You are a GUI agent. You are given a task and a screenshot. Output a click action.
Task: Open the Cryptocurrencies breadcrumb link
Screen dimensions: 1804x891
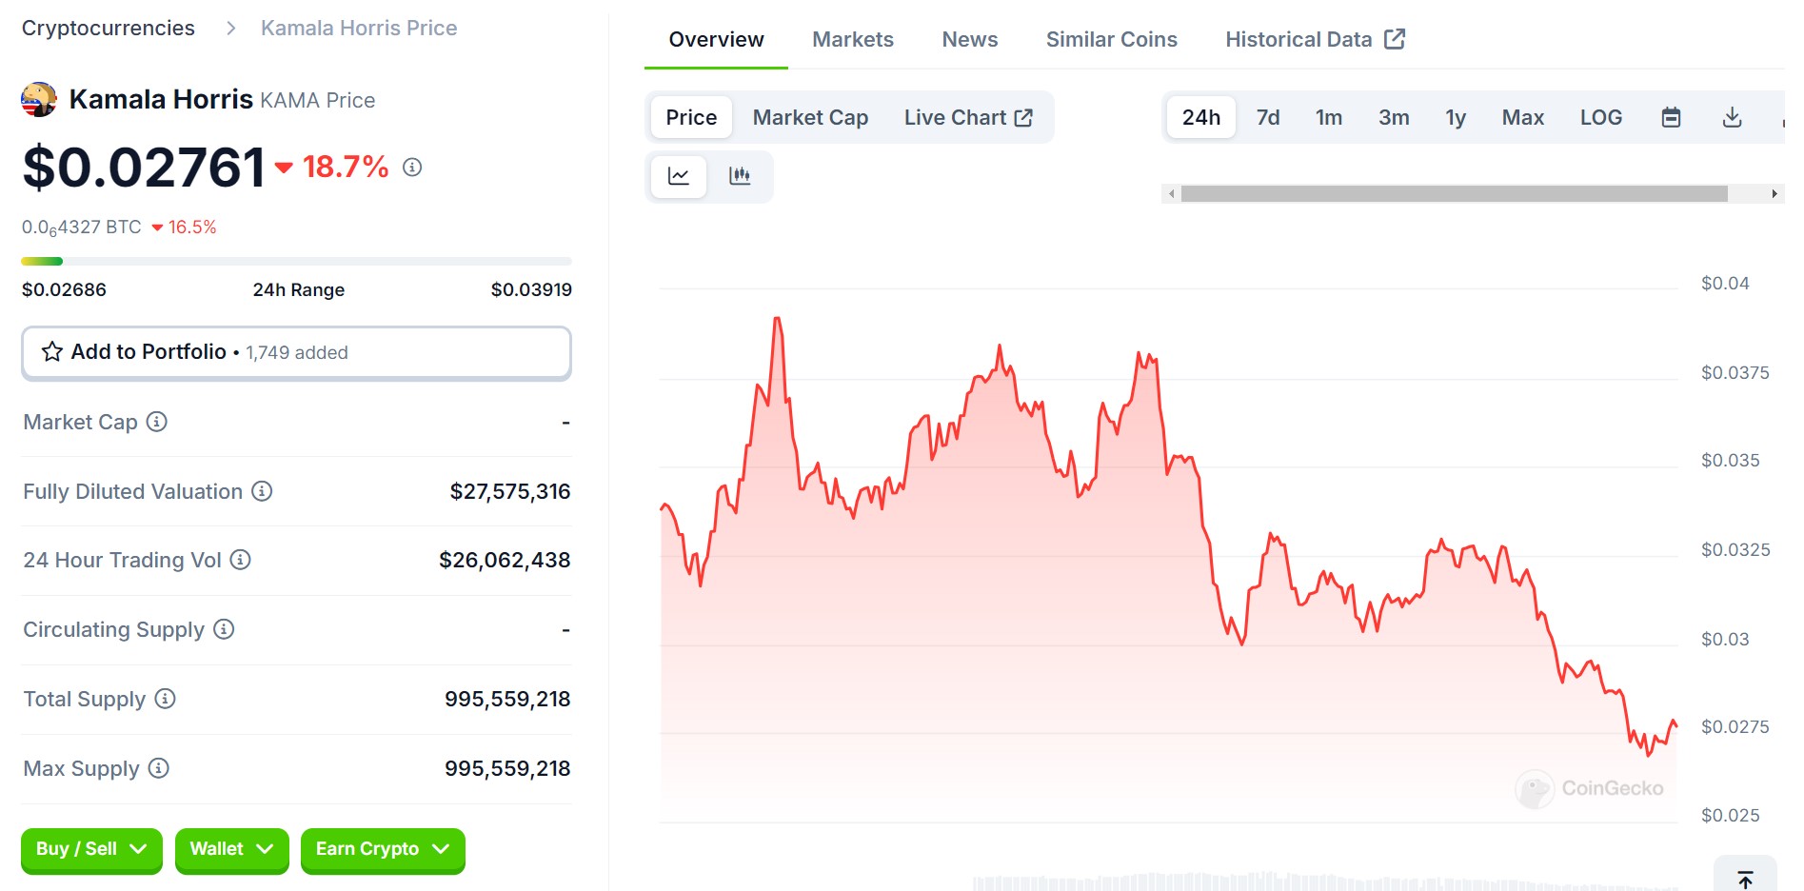point(109,29)
